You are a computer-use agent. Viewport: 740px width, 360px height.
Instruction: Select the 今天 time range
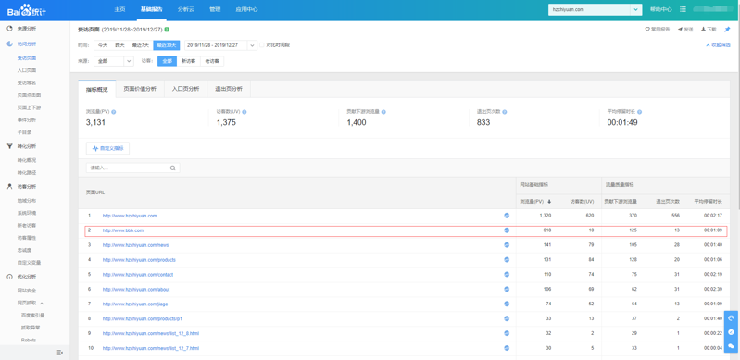coord(103,45)
